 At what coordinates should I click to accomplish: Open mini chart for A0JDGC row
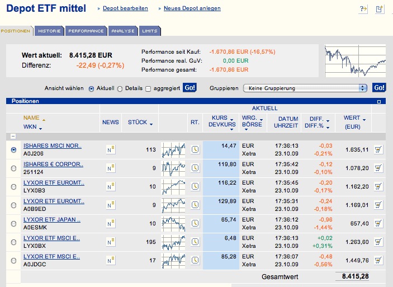point(173,261)
